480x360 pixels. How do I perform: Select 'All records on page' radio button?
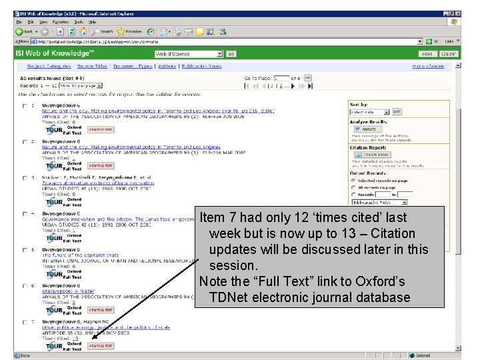(353, 187)
